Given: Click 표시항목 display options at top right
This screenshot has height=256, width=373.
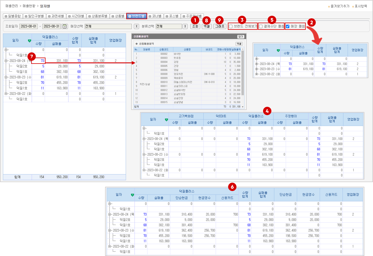Looking at the screenshot, I should (x=361, y=6).
